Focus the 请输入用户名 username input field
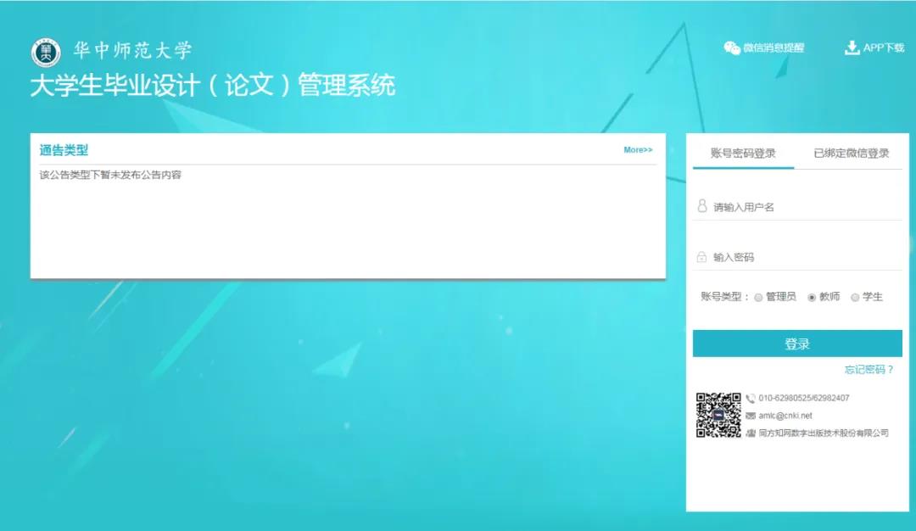The width and height of the screenshot is (916, 531). (801, 207)
